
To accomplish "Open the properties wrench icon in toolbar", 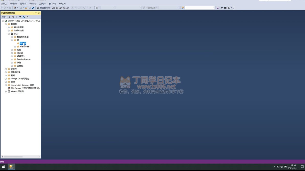I will click(x=222, y=8).
